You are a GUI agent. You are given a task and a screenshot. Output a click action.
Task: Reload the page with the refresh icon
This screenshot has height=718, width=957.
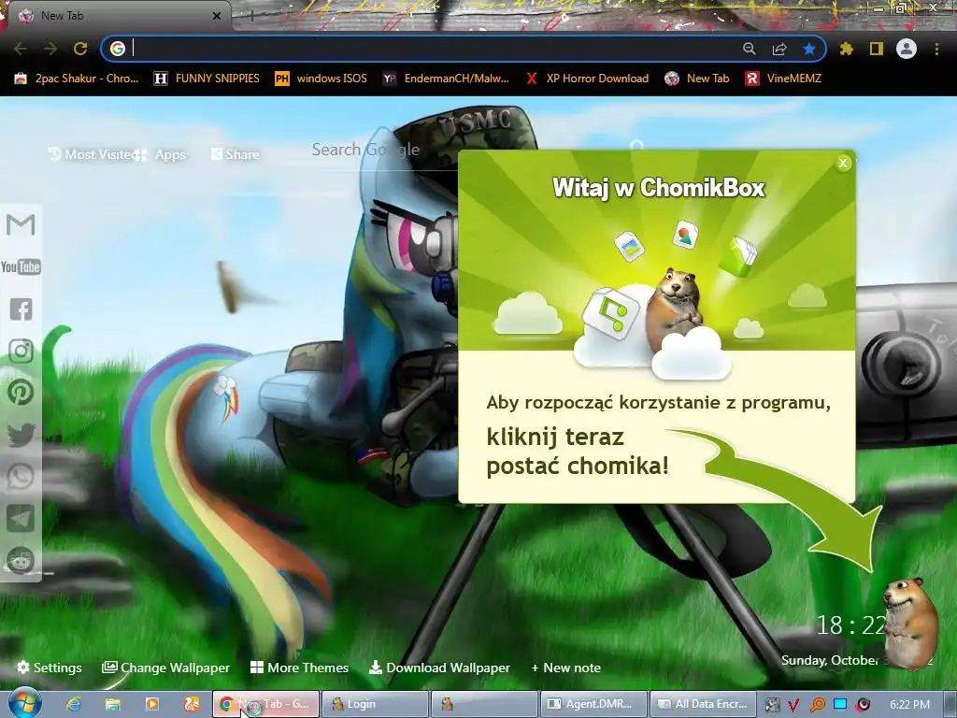pos(80,49)
